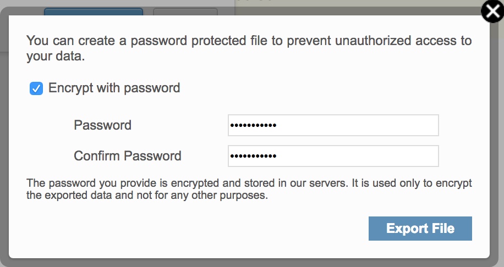Click the empty end of Confirm Password field
The image size is (504, 267).
tap(385, 156)
